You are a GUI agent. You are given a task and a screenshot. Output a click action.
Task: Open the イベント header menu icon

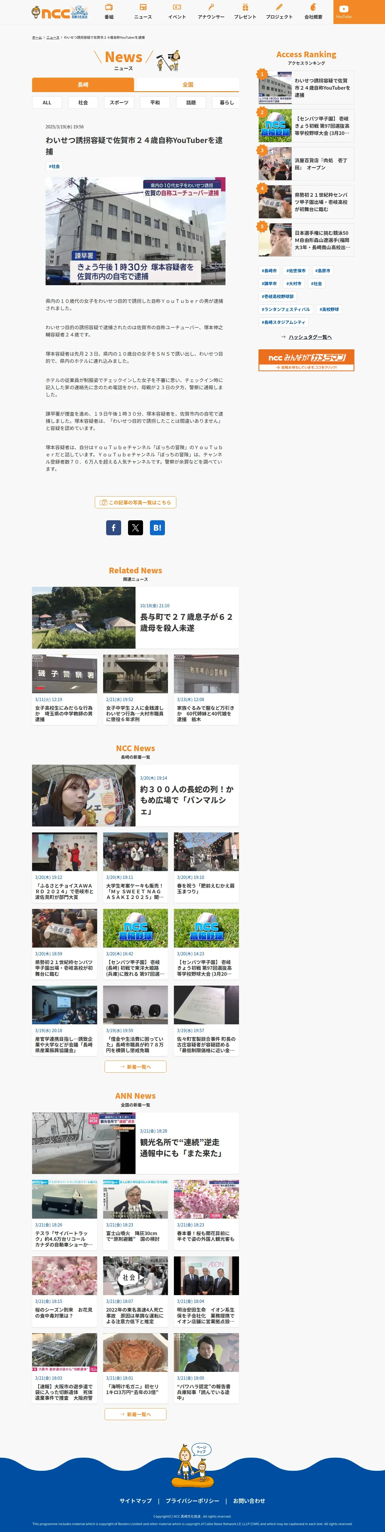pyautogui.click(x=177, y=11)
